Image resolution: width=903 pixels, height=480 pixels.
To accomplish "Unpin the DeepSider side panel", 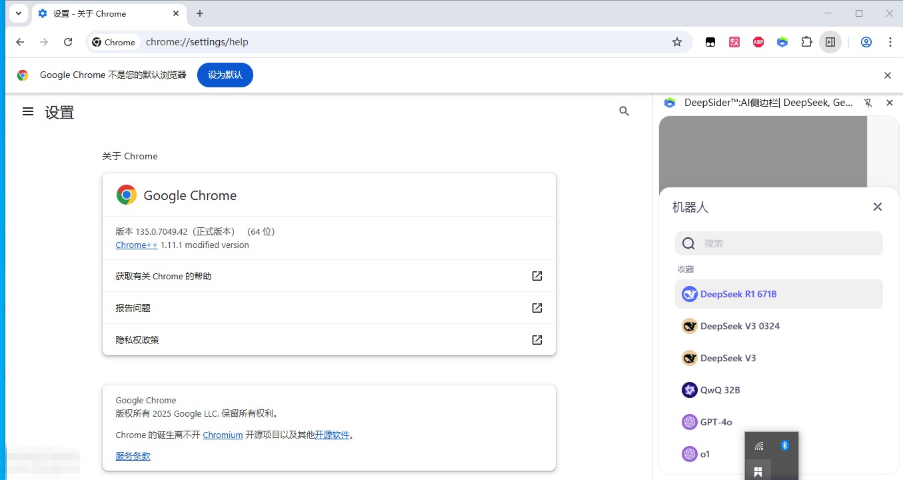I will pyautogui.click(x=868, y=103).
